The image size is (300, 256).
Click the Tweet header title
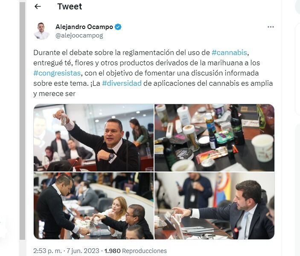click(x=70, y=6)
